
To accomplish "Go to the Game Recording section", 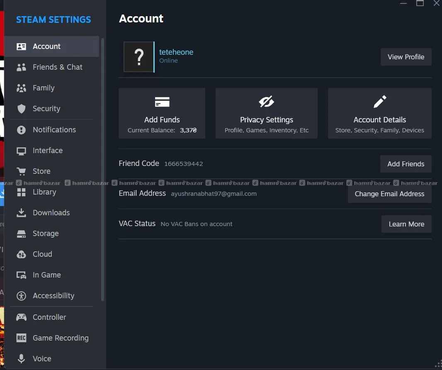I will click(x=61, y=338).
